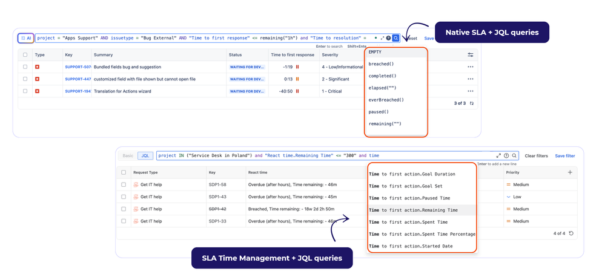Click the refresh icon next to 3 of 3
The image size is (605, 280).
click(x=472, y=103)
